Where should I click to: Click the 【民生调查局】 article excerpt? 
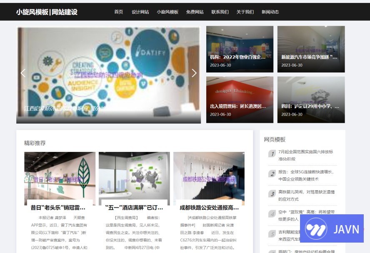pos(134,233)
